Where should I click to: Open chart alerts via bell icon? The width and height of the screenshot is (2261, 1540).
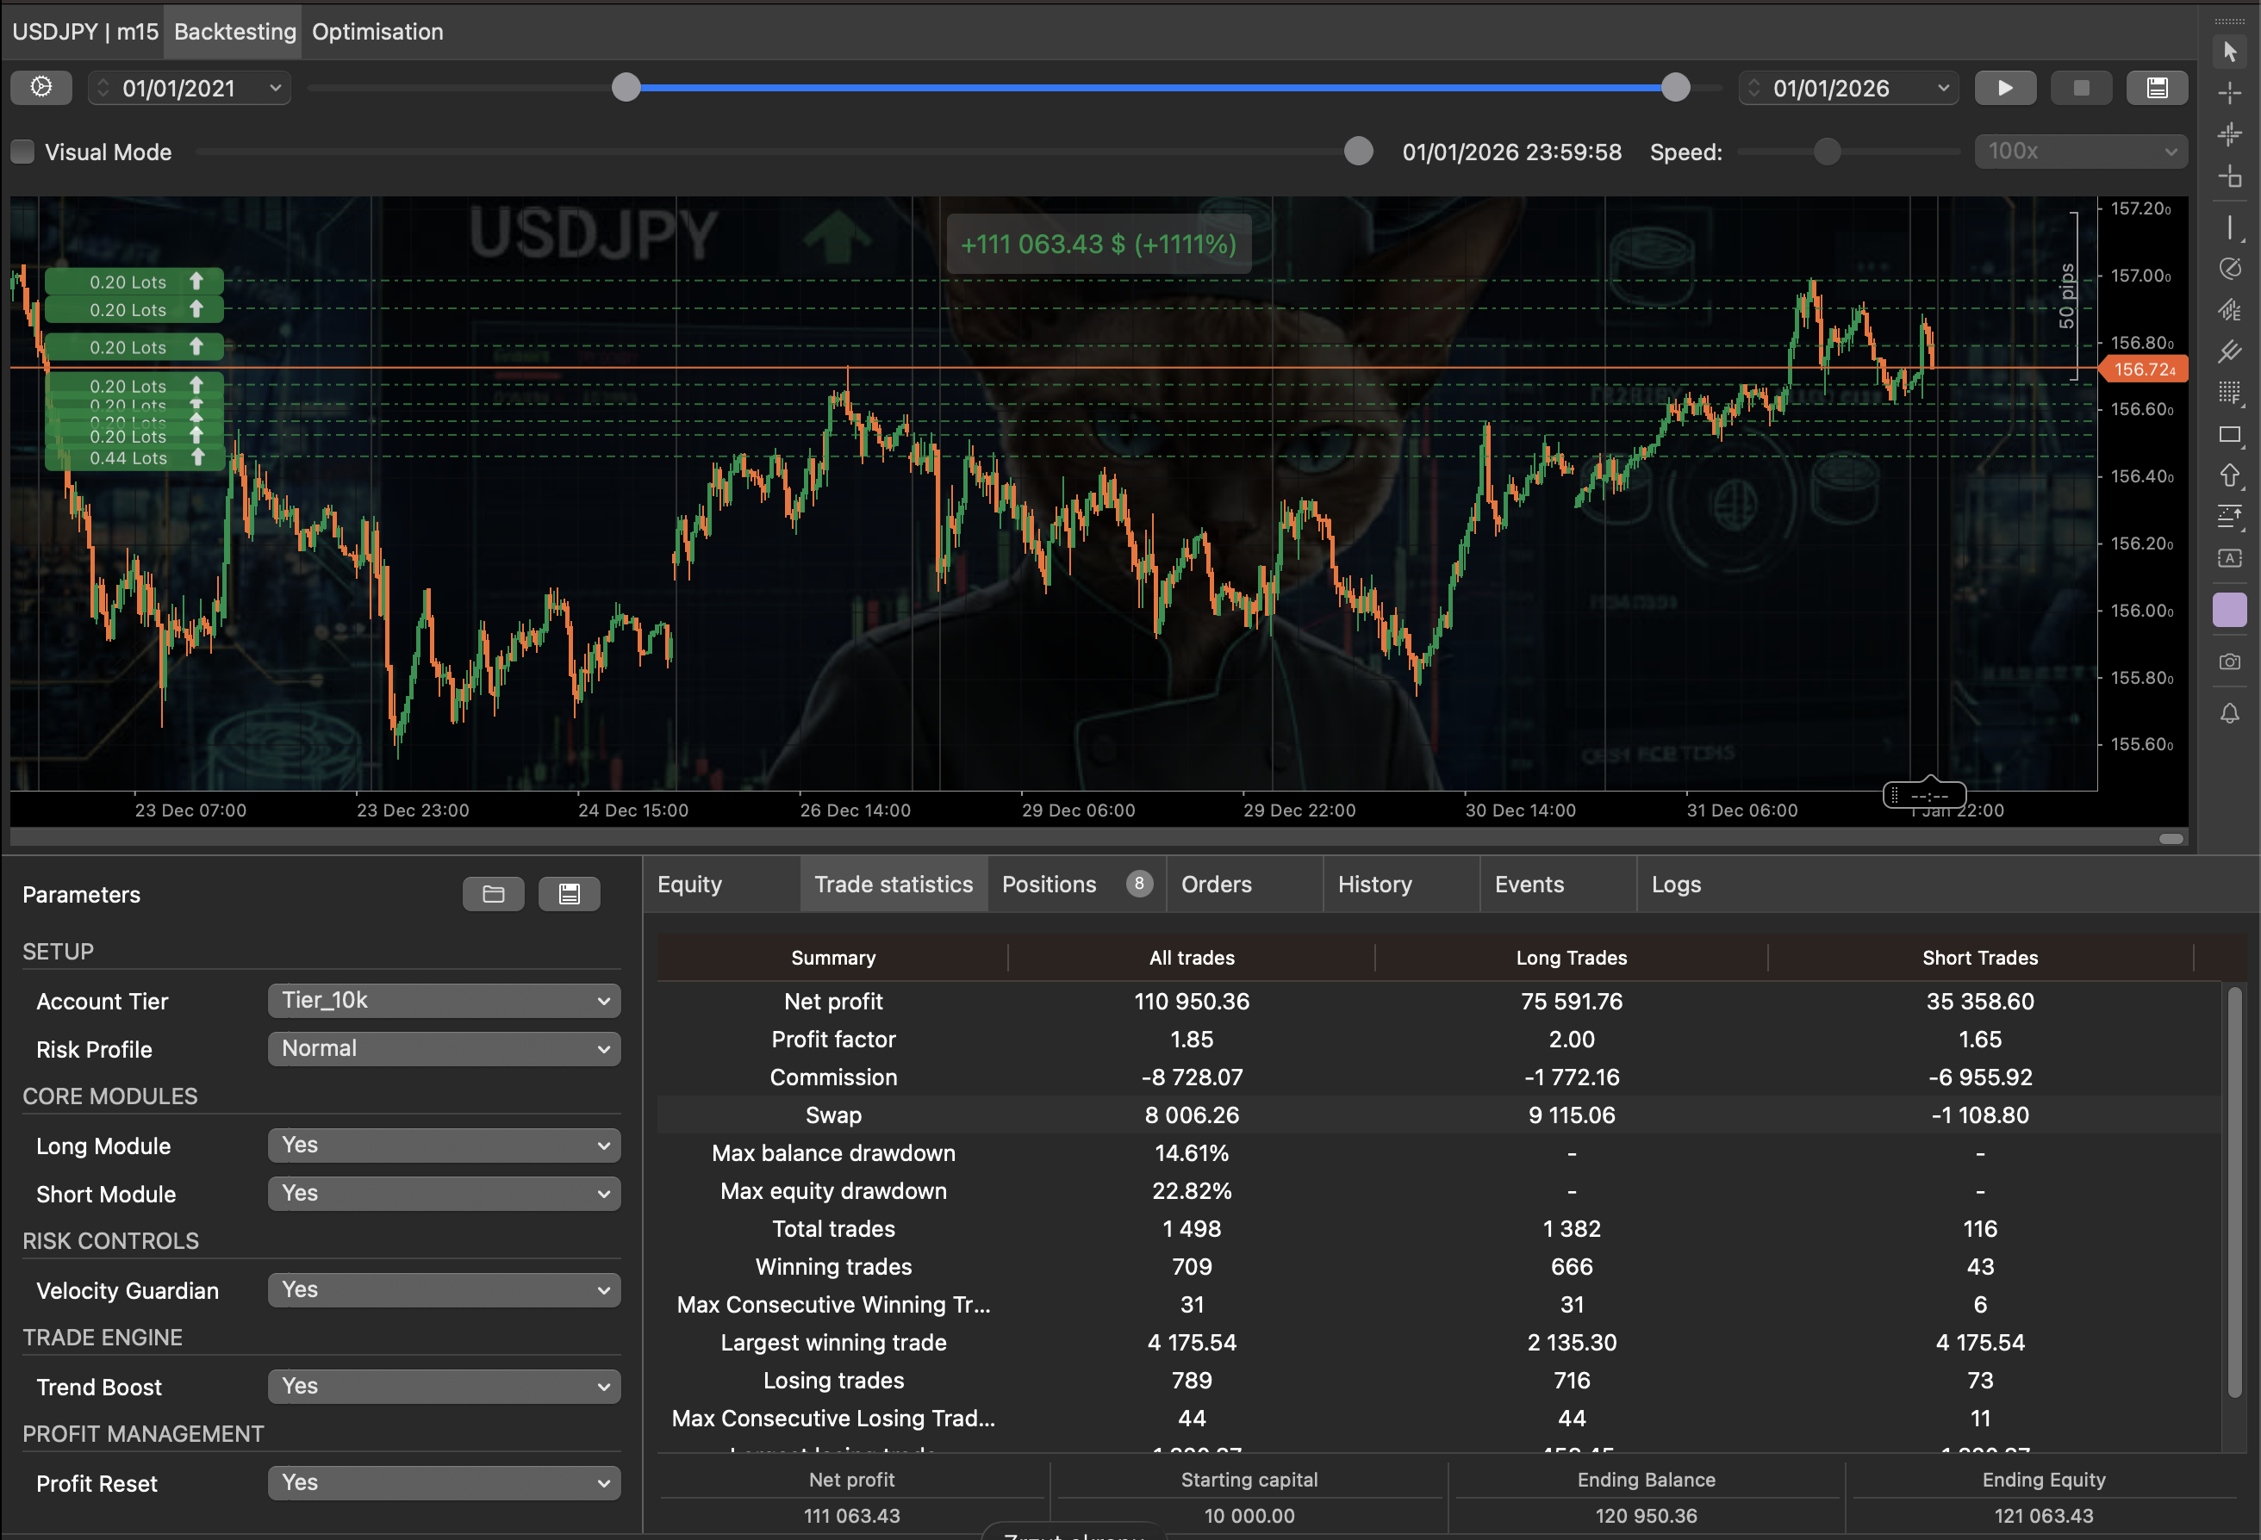point(2230,712)
